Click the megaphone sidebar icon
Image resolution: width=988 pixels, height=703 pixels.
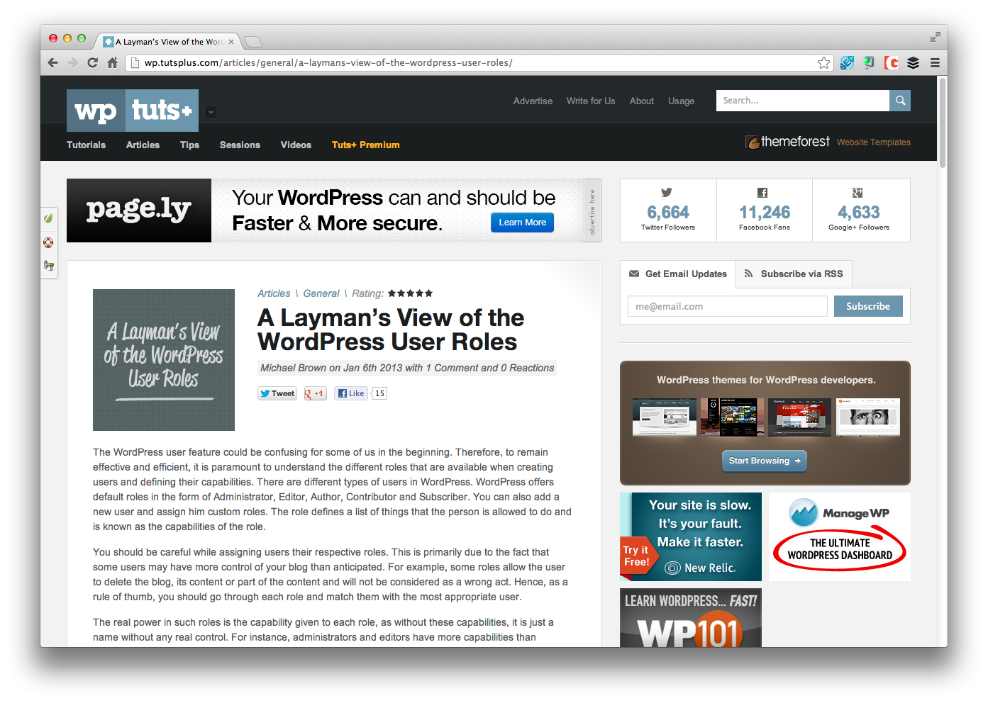point(48,266)
